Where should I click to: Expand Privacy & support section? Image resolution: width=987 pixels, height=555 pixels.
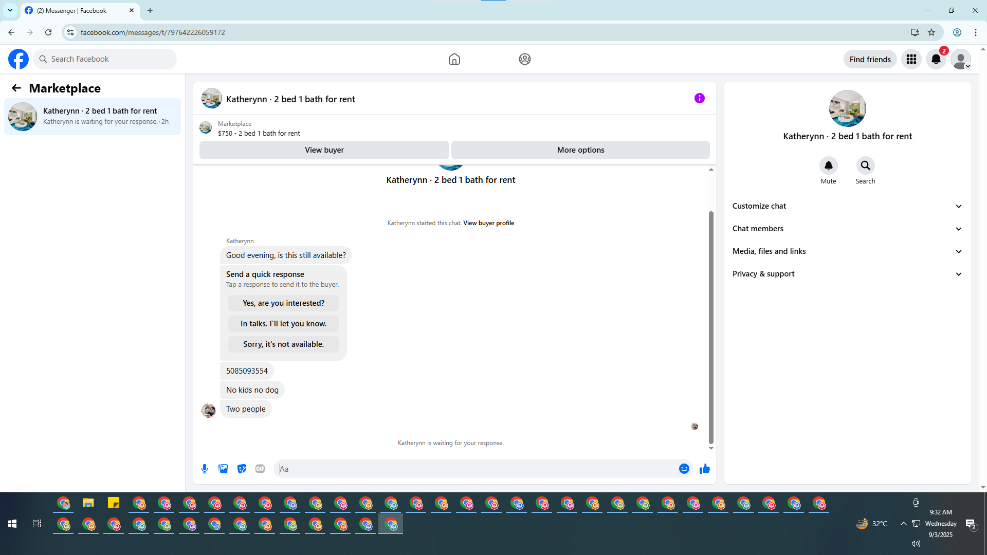click(848, 274)
